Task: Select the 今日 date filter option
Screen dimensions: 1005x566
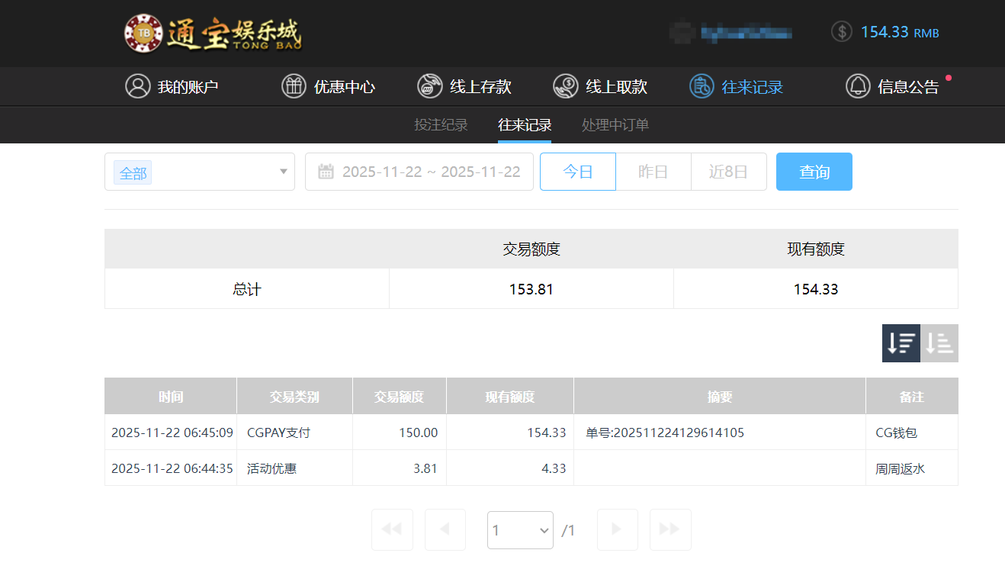Action: click(577, 171)
